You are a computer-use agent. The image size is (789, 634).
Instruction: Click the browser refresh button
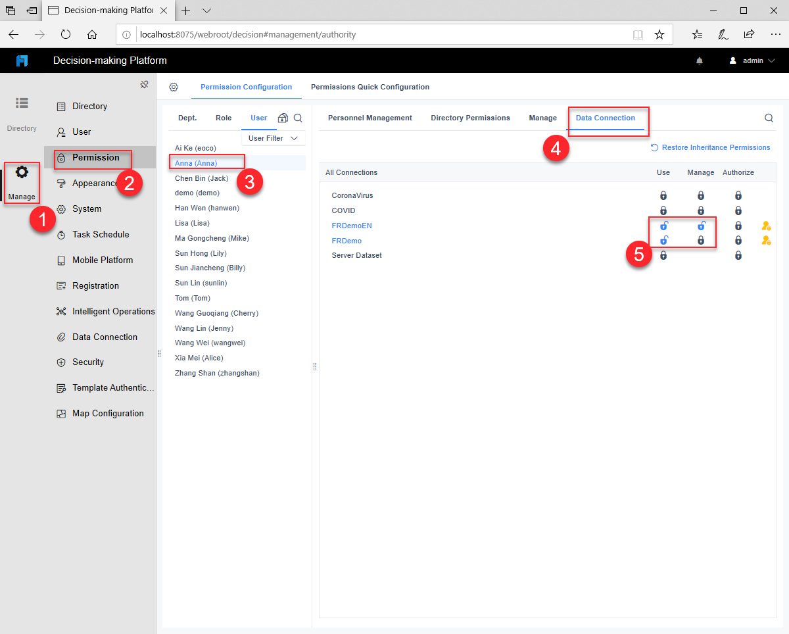[66, 34]
